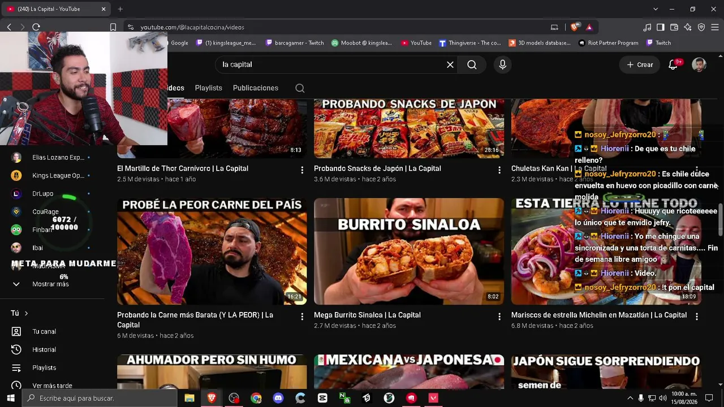Toggle the browser sidebar panel
The height and width of the screenshot is (407, 724).
(x=661, y=27)
